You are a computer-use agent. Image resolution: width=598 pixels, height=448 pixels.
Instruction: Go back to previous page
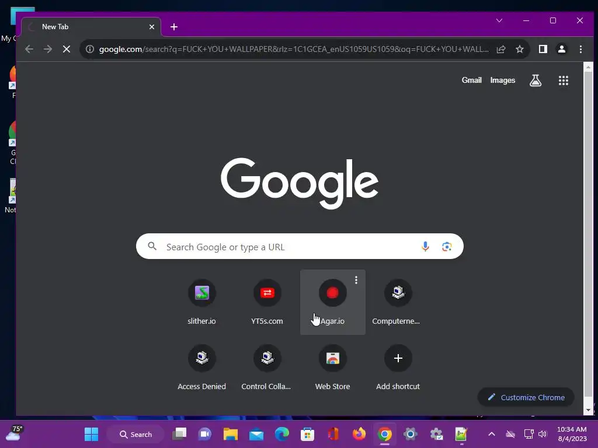point(29,49)
